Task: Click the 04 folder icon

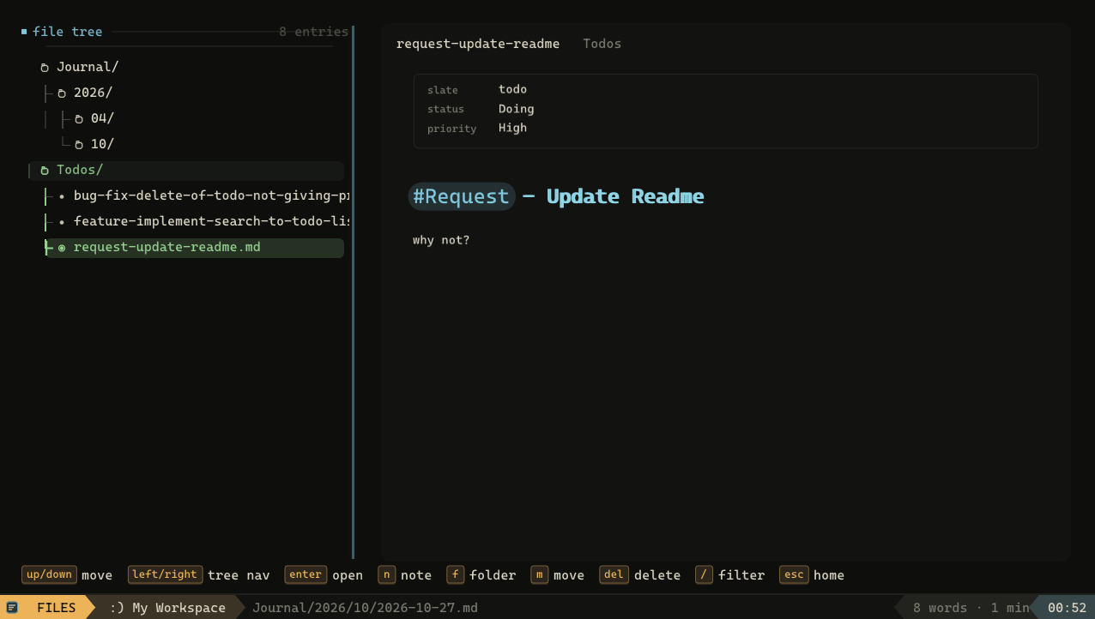Action: (79, 119)
